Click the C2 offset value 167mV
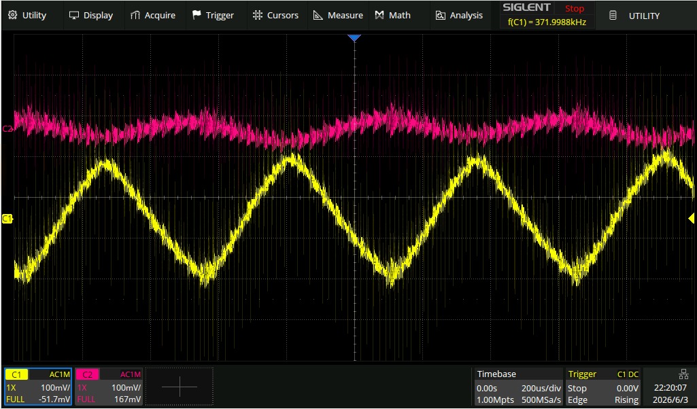The width and height of the screenshot is (697, 409). tap(128, 399)
